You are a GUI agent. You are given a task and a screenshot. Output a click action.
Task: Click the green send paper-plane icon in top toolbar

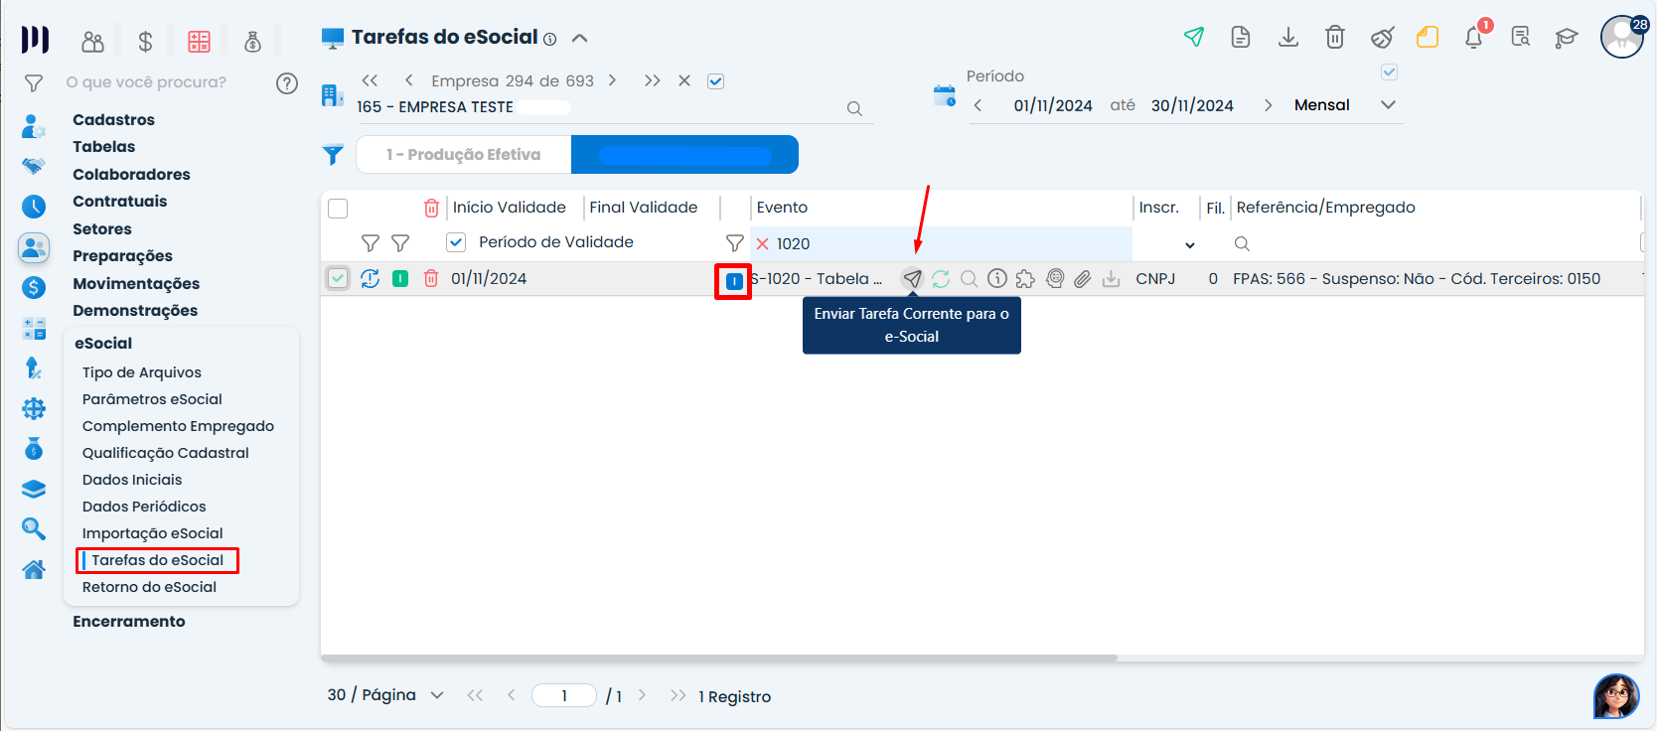(x=1194, y=38)
